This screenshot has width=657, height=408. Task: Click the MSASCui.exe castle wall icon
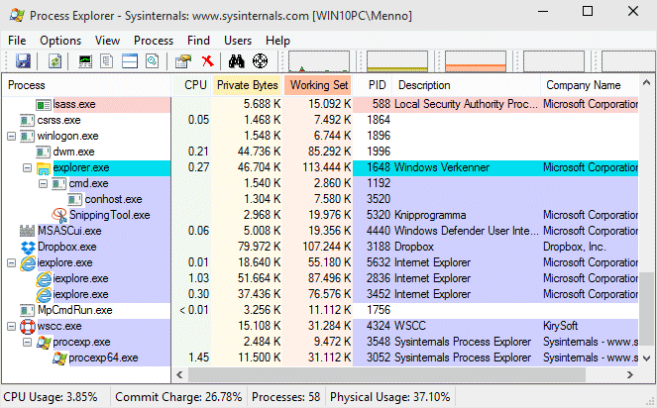[x=27, y=231]
